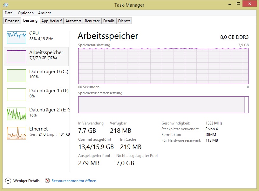
Task: Open the Optionen menu
Action: point(26,13)
